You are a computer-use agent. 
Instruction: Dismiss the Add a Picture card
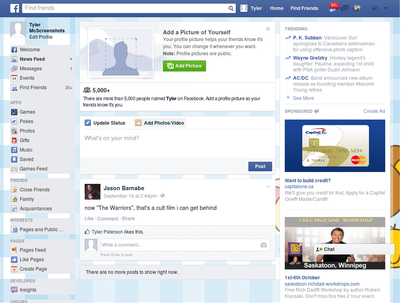tap(268, 29)
